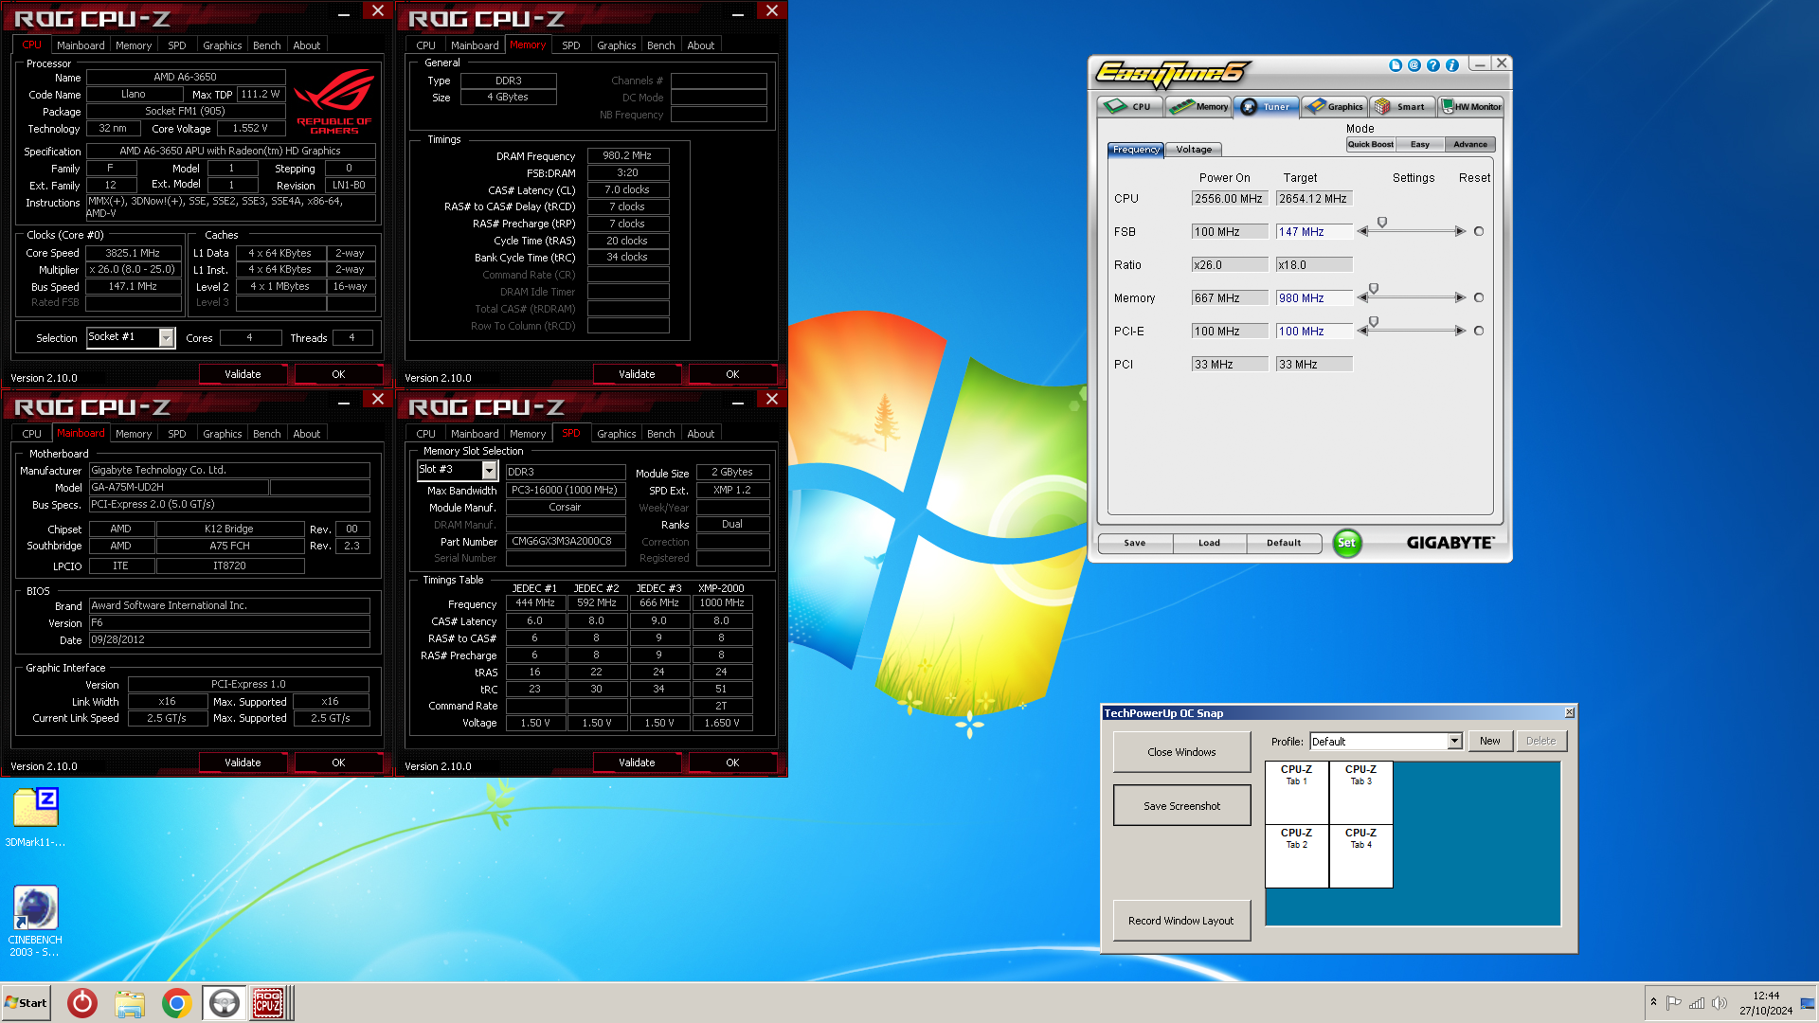Click the ROG Republic of Gamers logo
1819x1023 pixels.
[333, 102]
